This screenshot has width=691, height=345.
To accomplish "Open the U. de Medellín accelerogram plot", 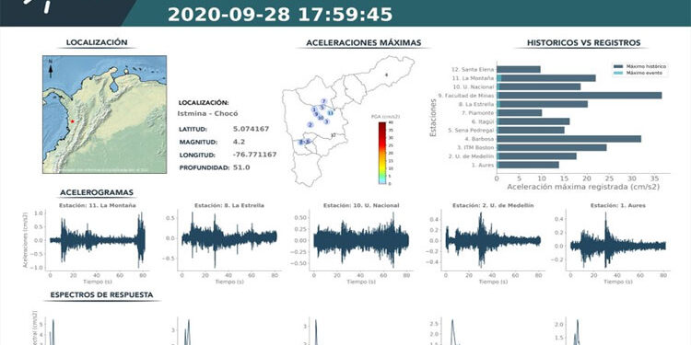I will click(x=493, y=240).
